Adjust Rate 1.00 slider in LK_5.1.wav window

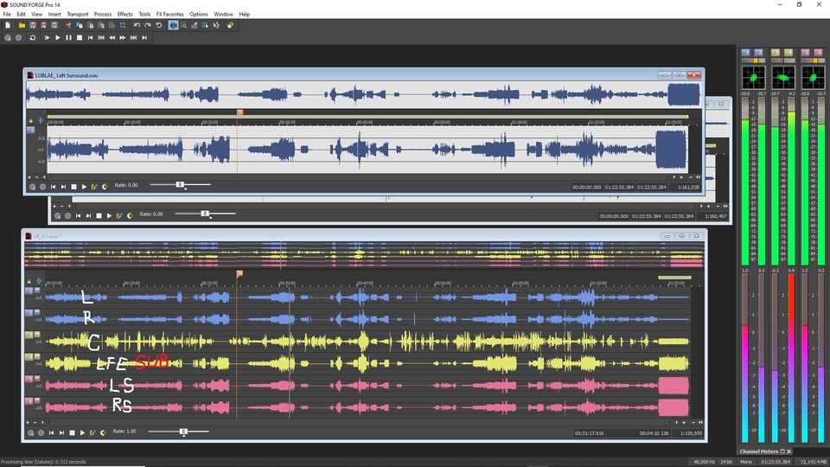point(183,432)
